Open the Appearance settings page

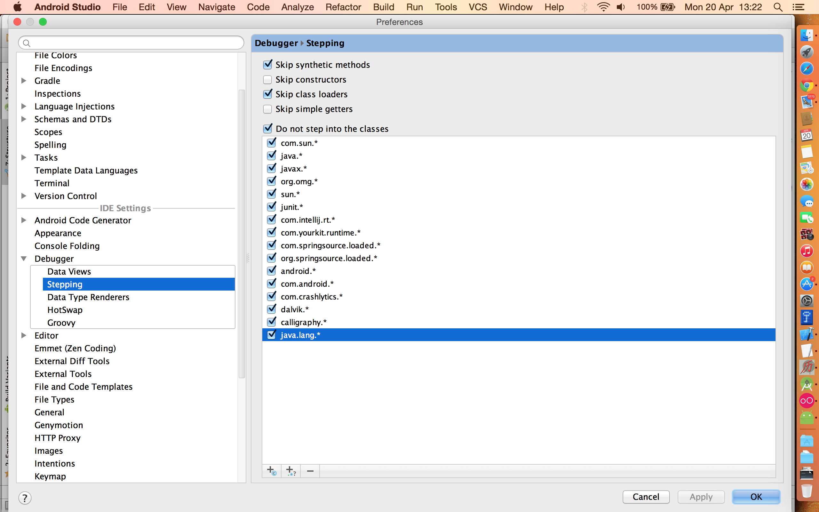pyautogui.click(x=58, y=233)
